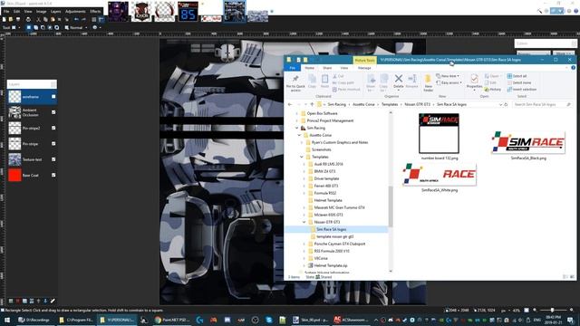Click Search Sim Race SA logos field
This screenshot has width=580, height=326.
pos(542,105)
